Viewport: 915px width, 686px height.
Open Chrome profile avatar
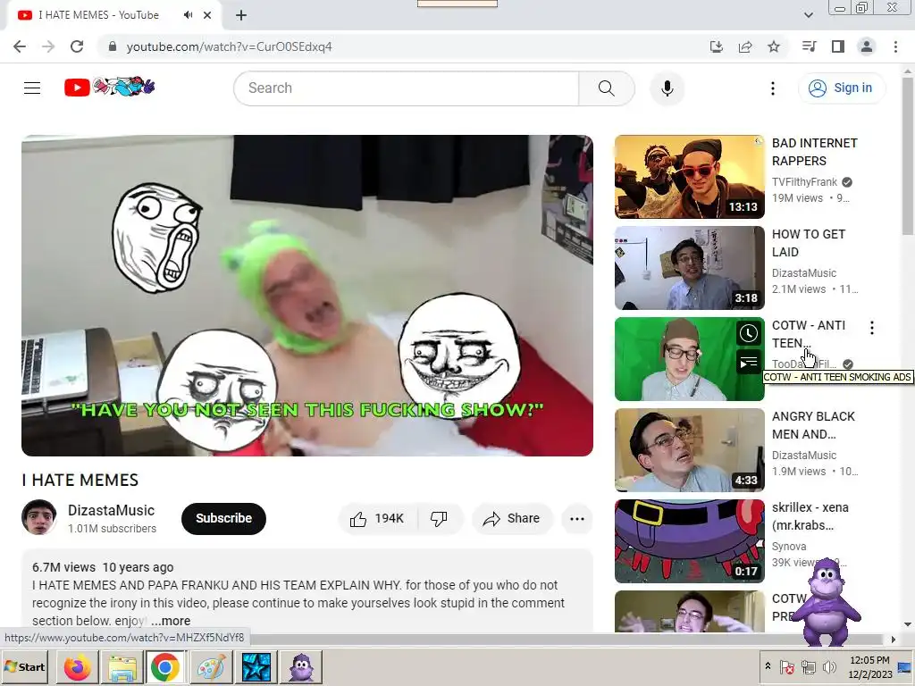click(x=867, y=46)
